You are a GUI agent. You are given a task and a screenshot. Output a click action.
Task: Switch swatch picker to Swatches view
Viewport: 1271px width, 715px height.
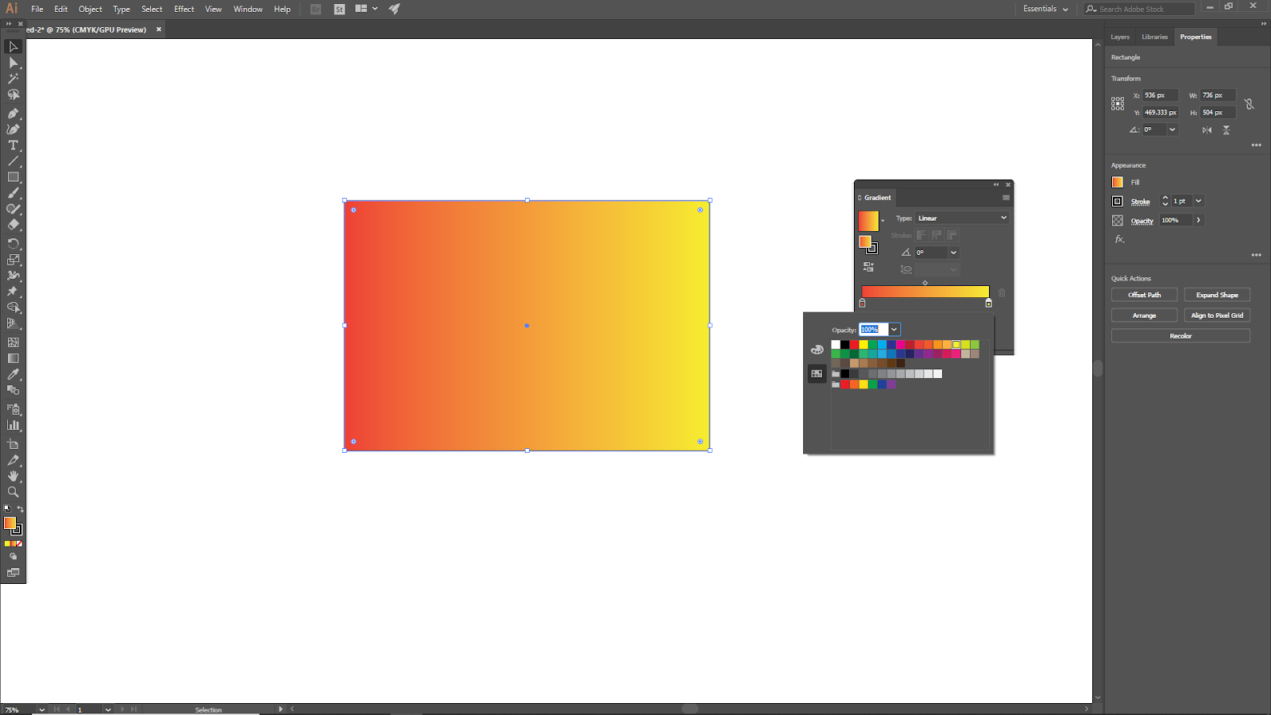coord(817,373)
